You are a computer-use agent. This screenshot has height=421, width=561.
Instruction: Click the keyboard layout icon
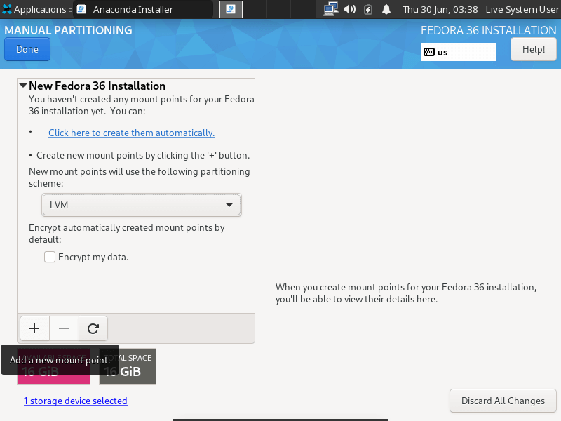[429, 52]
